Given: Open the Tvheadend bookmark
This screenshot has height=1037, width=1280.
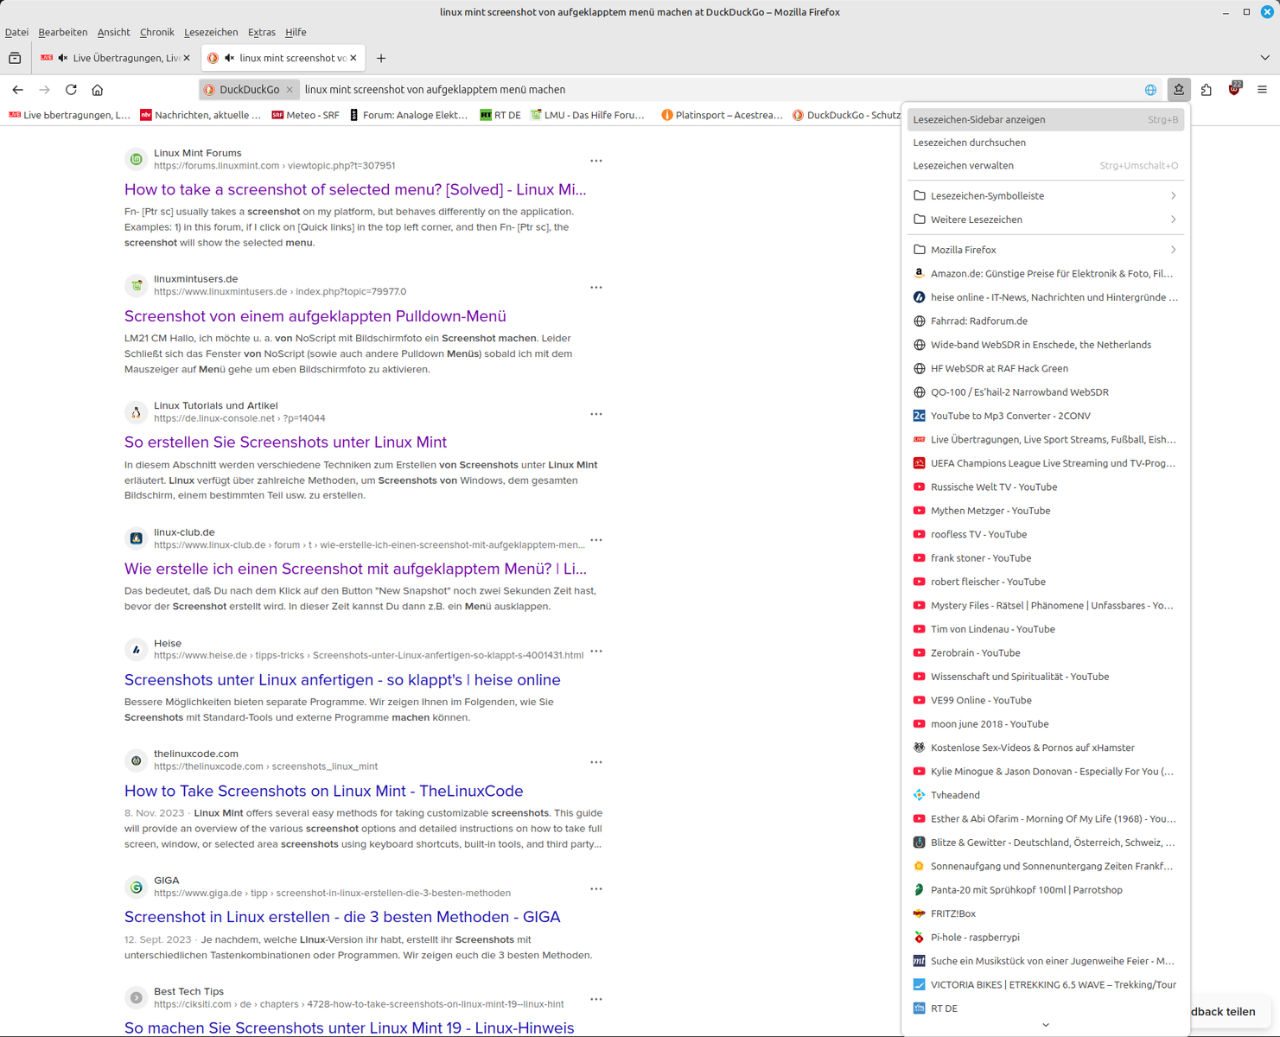Looking at the screenshot, I should coord(1045,795).
